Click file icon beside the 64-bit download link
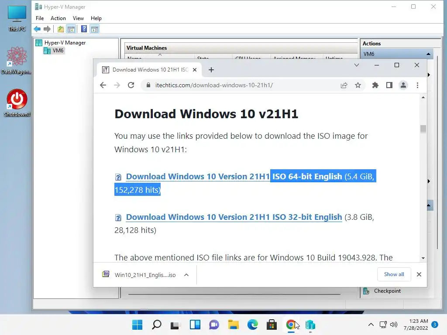 point(118,177)
